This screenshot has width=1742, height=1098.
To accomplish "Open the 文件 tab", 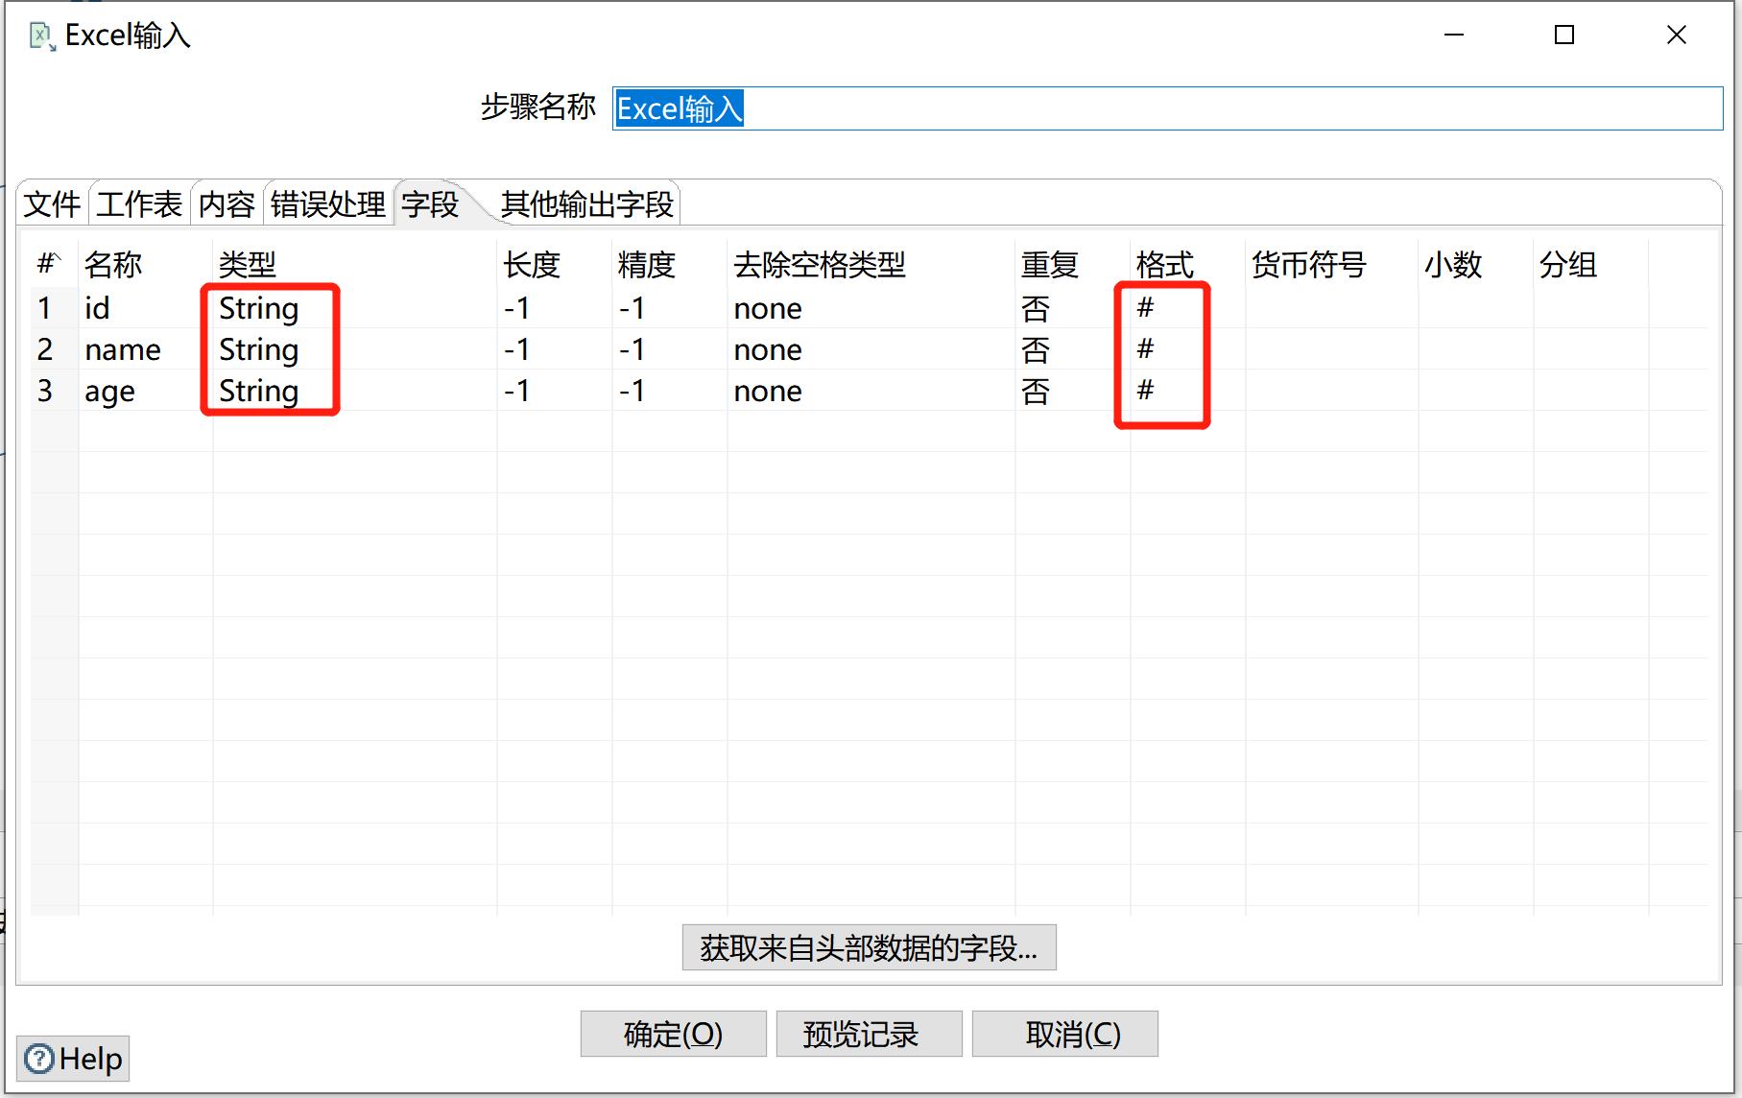I will (52, 203).
